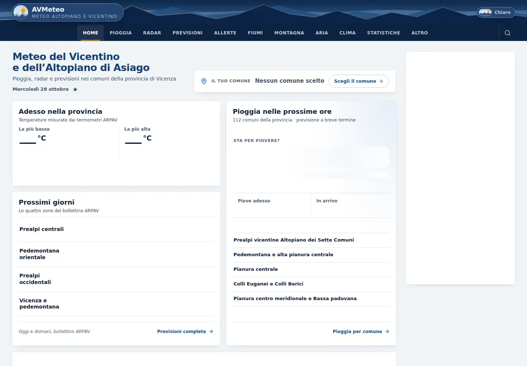Click the green live status dot beside the date
Image resolution: width=527 pixels, height=366 pixels.
click(x=75, y=89)
